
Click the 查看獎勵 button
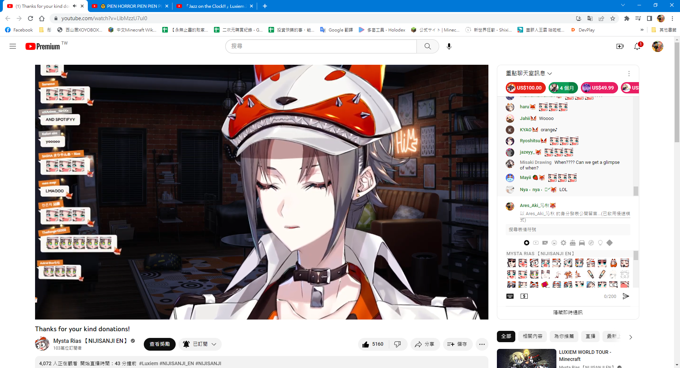pyautogui.click(x=159, y=344)
